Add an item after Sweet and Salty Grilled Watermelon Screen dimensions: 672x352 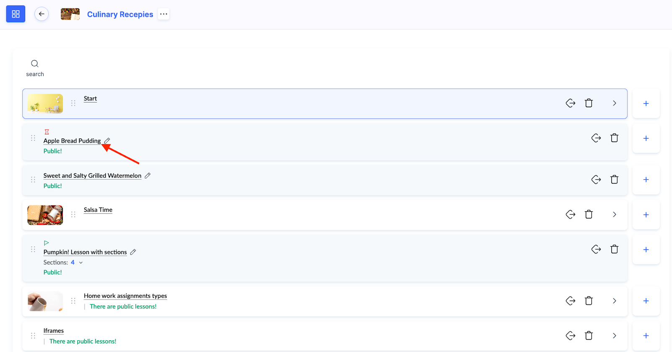pos(646,180)
